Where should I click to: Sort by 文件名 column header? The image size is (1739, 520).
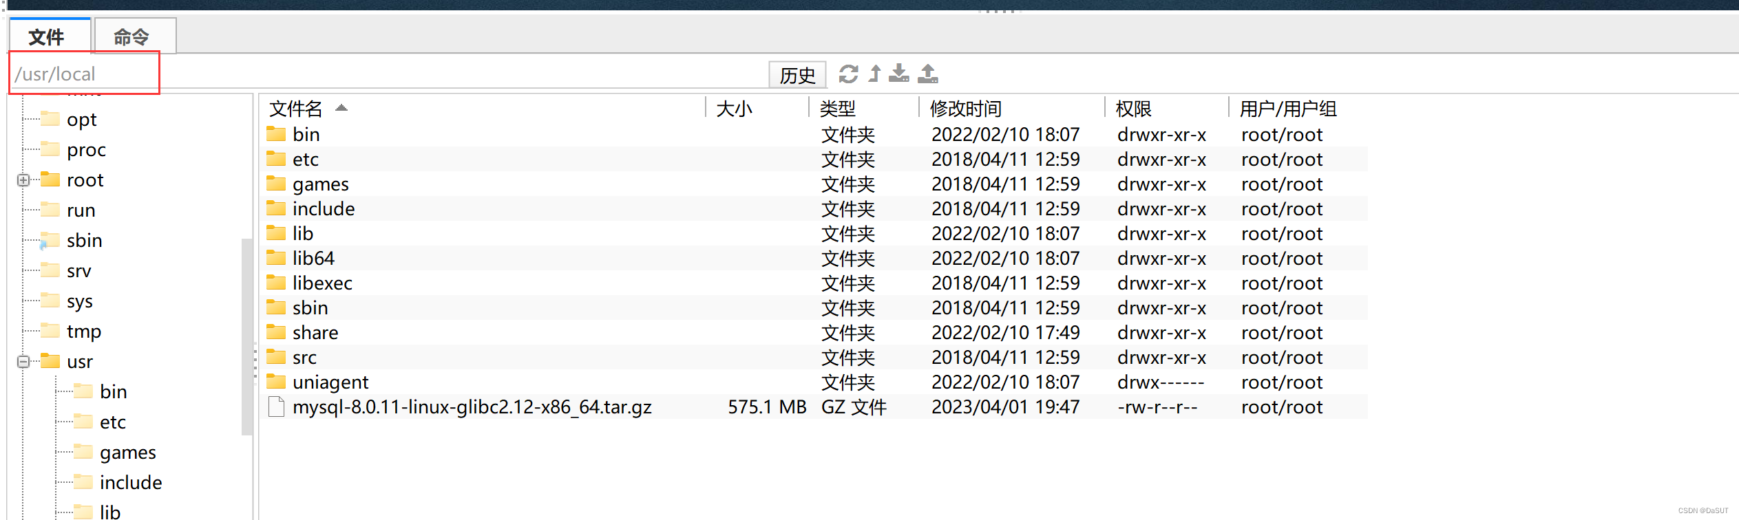pos(295,109)
